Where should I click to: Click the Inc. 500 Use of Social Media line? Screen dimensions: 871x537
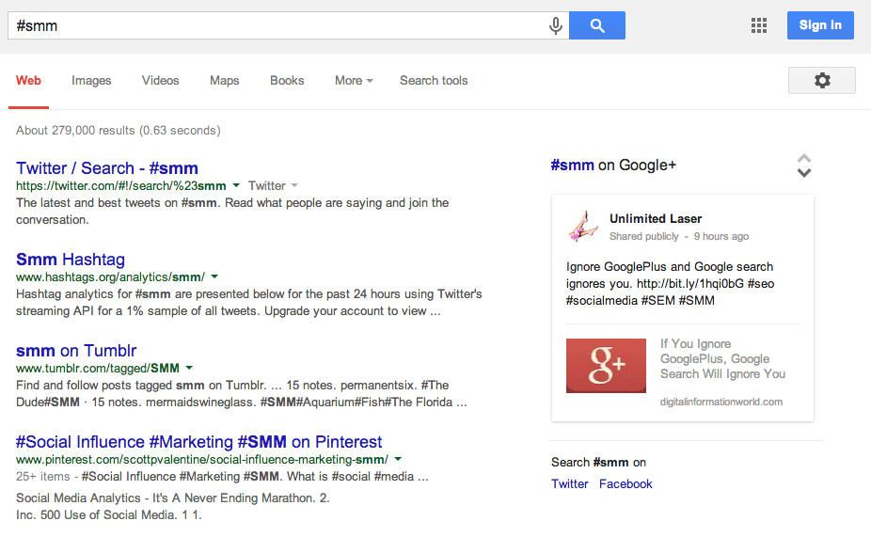point(109,514)
